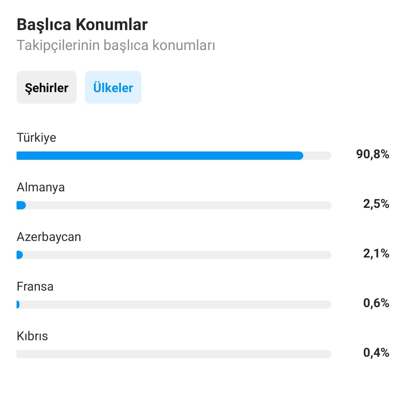Select the Türkiye country label
406x412 pixels.
pos(36,138)
